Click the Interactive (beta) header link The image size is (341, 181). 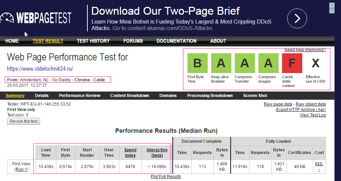tap(157, 153)
